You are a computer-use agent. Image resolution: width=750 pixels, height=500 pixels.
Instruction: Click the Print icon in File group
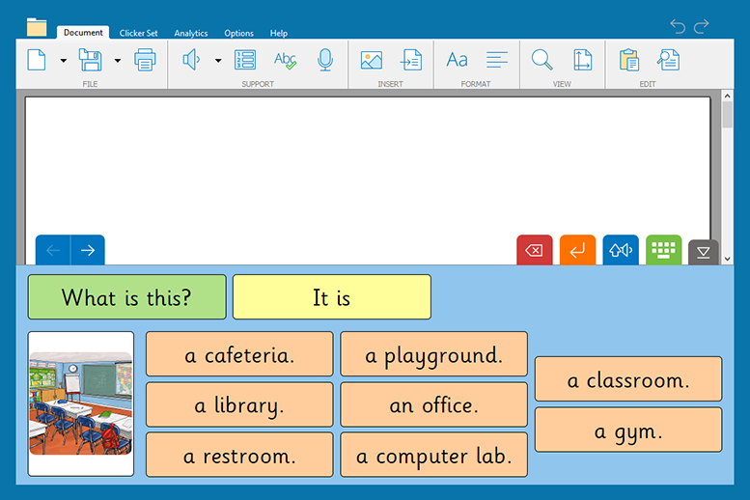(x=145, y=61)
